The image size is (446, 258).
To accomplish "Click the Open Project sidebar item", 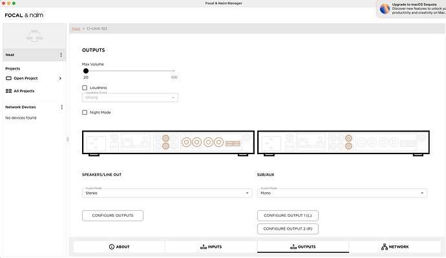I will pyautogui.click(x=34, y=78).
